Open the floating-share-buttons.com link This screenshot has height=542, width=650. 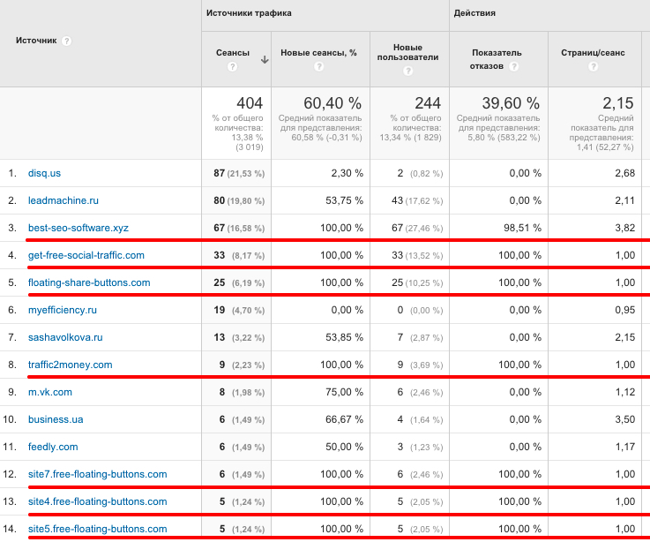tap(89, 282)
